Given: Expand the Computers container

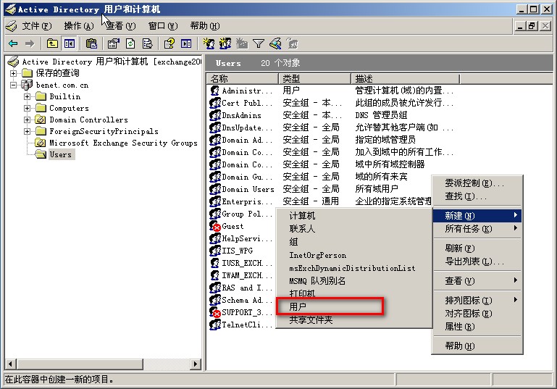Looking at the screenshot, I should pos(27,108).
